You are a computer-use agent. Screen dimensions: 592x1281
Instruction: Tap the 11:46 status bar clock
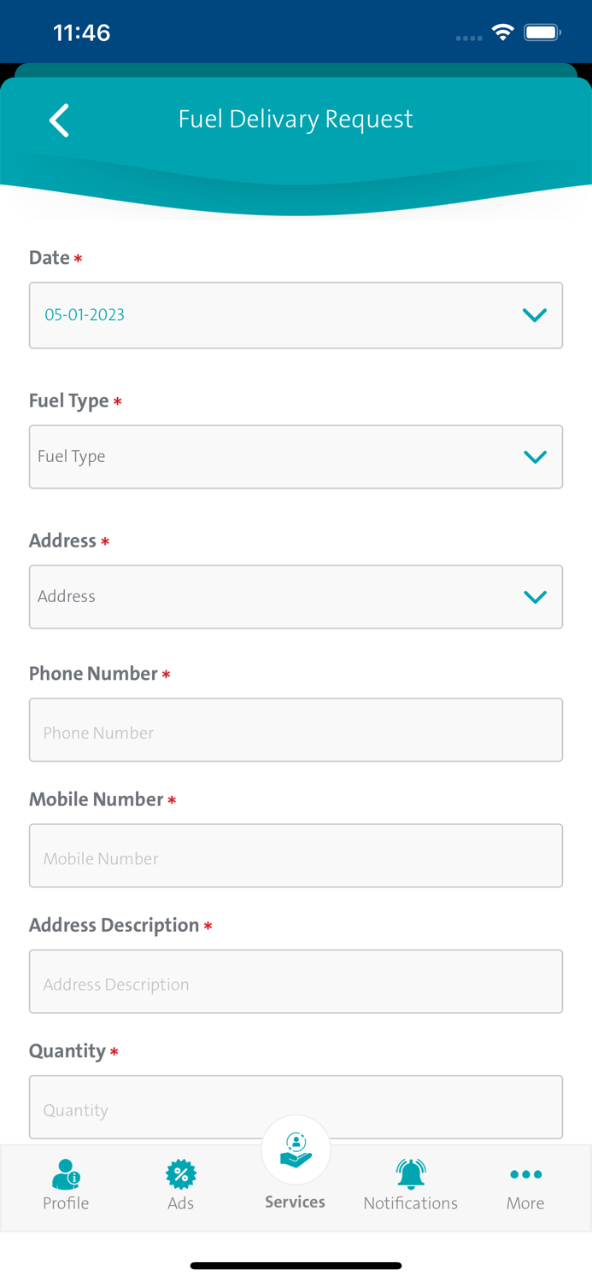[82, 32]
